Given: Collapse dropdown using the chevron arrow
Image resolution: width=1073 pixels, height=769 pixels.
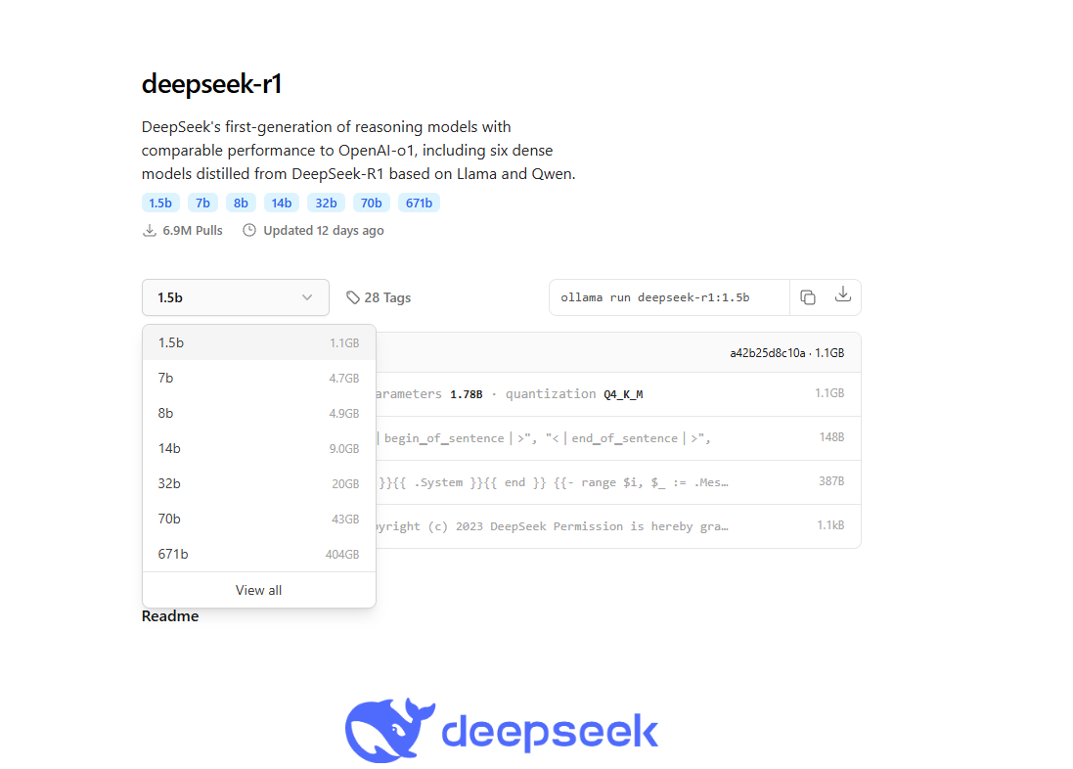Looking at the screenshot, I should click(307, 297).
